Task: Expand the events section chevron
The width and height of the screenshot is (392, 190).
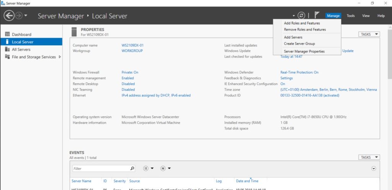Action: (374, 169)
